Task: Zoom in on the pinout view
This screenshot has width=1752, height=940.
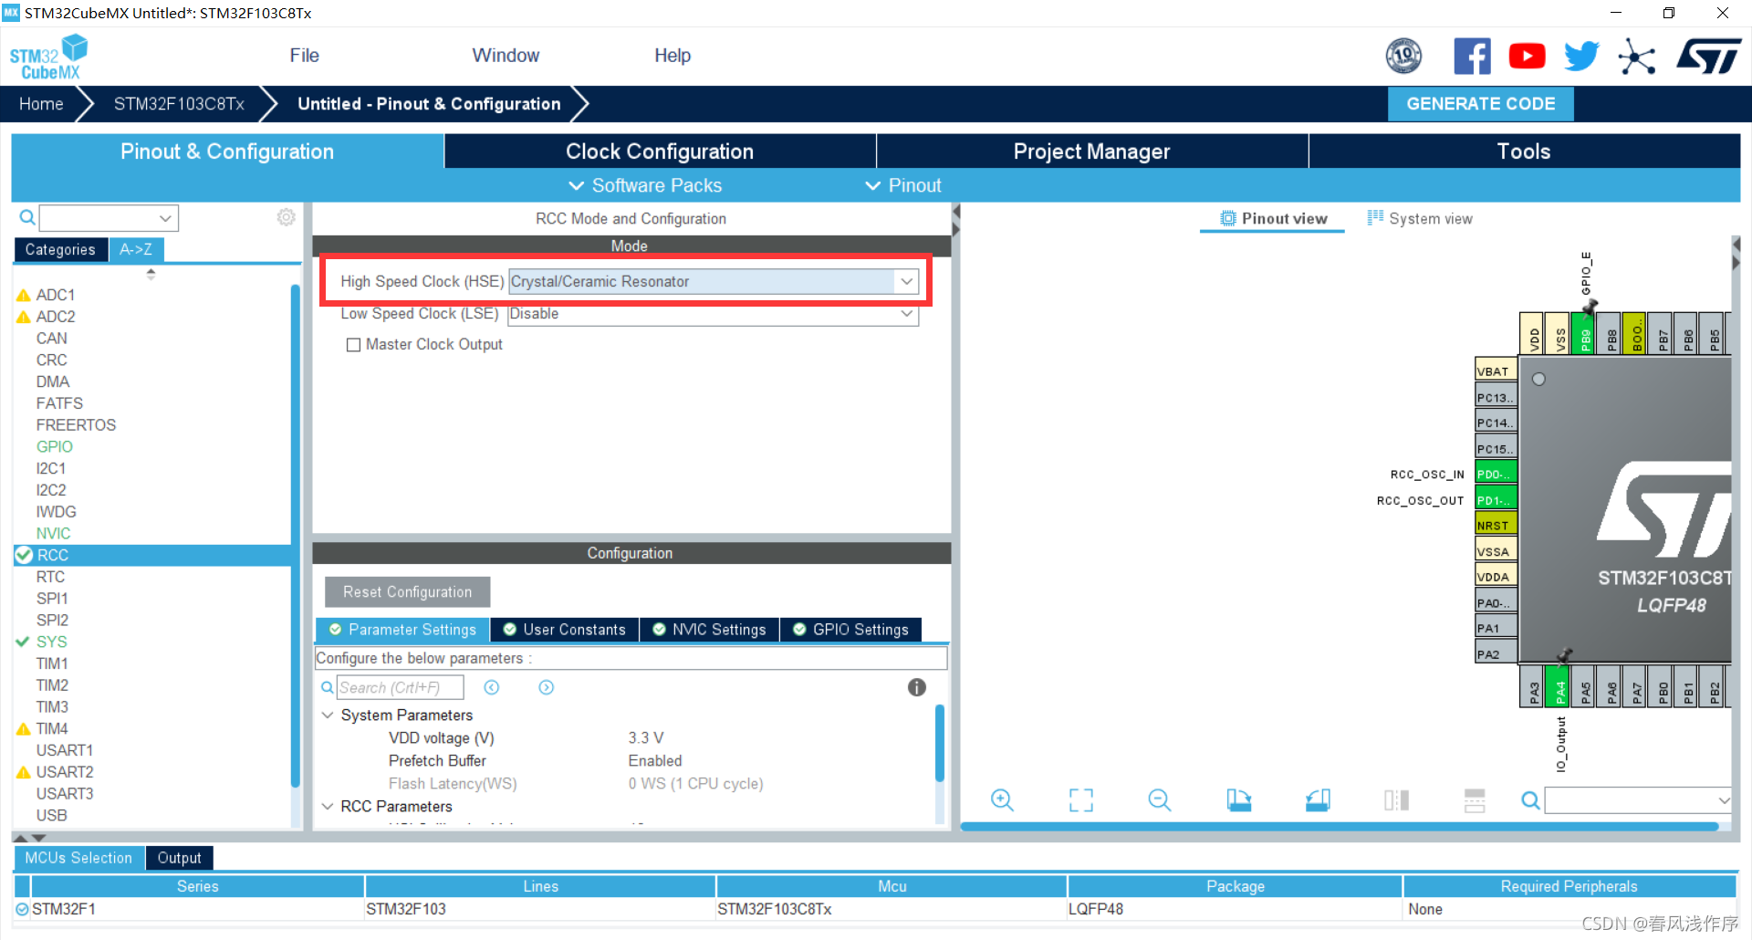Action: click(1002, 800)
